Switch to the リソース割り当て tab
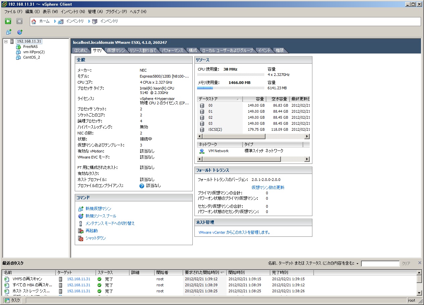 coord(143,50)
